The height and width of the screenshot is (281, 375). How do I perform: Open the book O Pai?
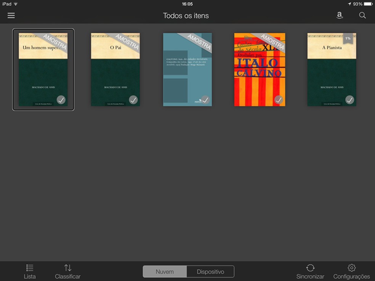(x=115, y=70)
